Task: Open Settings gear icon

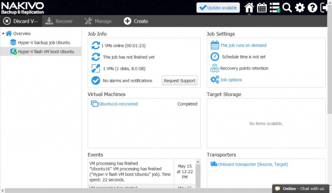Action: (300, 8)
